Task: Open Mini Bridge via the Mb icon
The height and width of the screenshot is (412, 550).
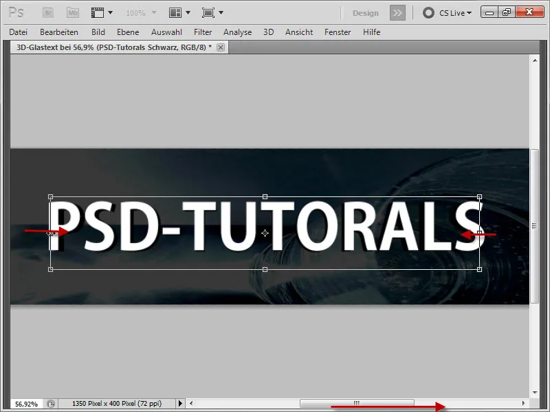Action: point(73,13)
